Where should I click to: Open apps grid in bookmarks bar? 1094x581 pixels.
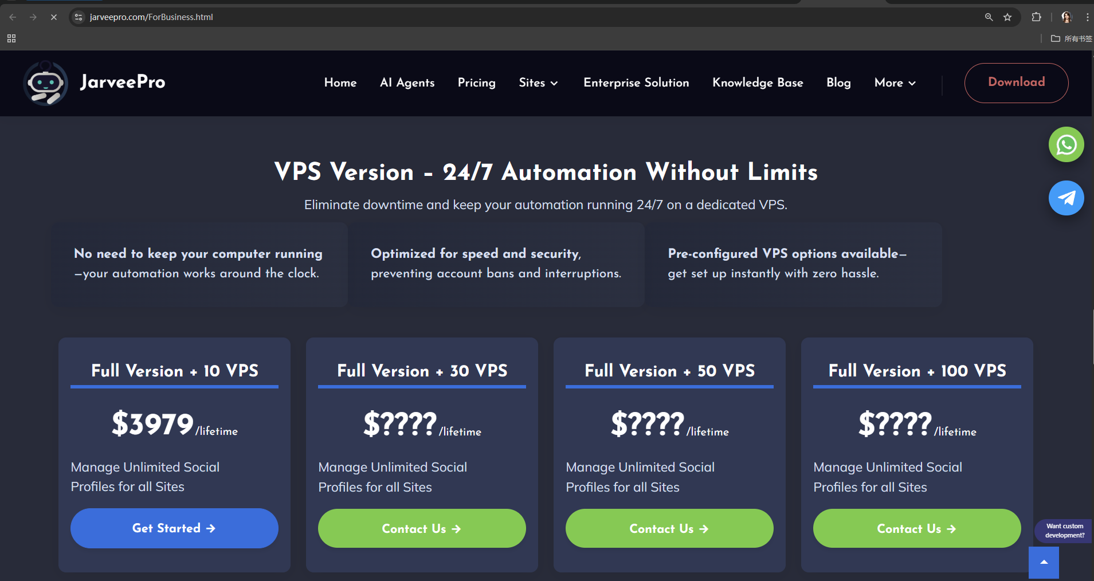point(11,38)
